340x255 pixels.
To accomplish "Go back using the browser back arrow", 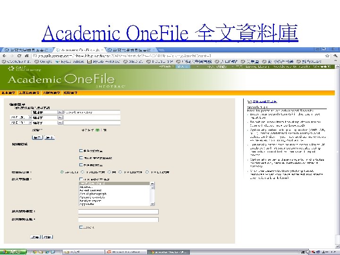I will [5, 56].
